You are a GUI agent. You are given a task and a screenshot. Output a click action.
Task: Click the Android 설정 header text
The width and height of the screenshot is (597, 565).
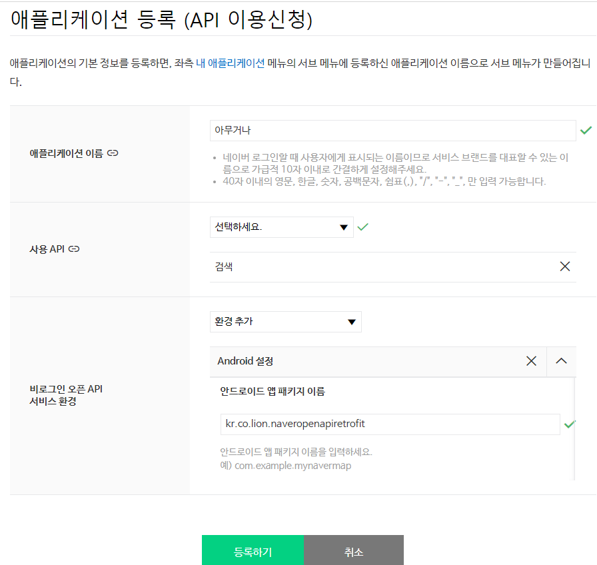point(245,361)
